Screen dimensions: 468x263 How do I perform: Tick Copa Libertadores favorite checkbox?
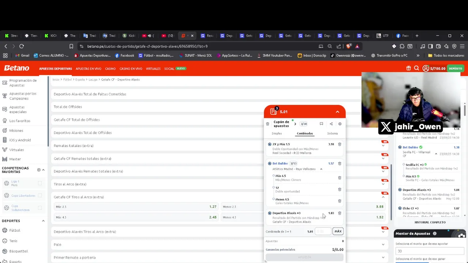pos(40,196)
